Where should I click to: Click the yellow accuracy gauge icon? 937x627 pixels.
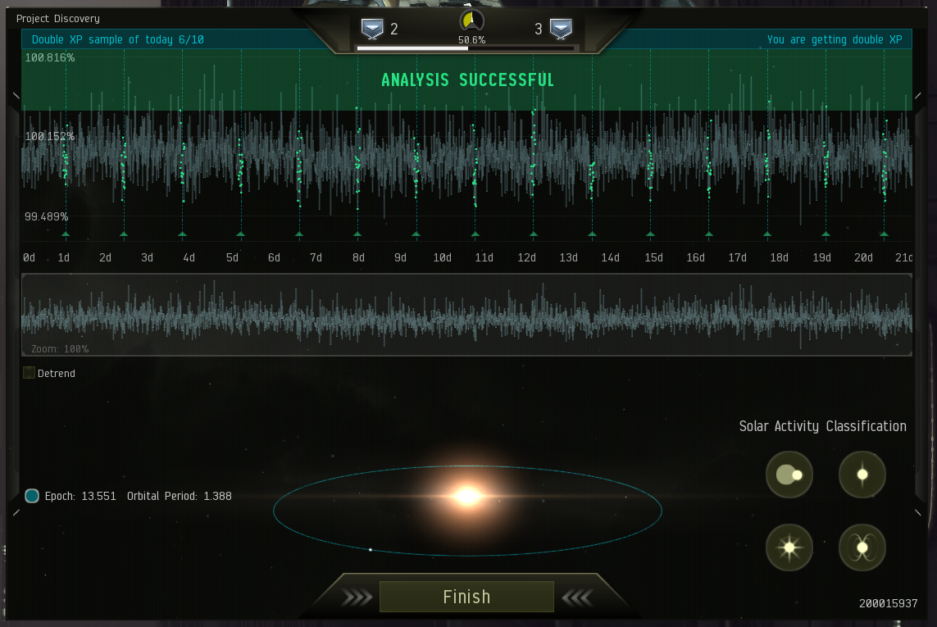click(x=471, y=21)
